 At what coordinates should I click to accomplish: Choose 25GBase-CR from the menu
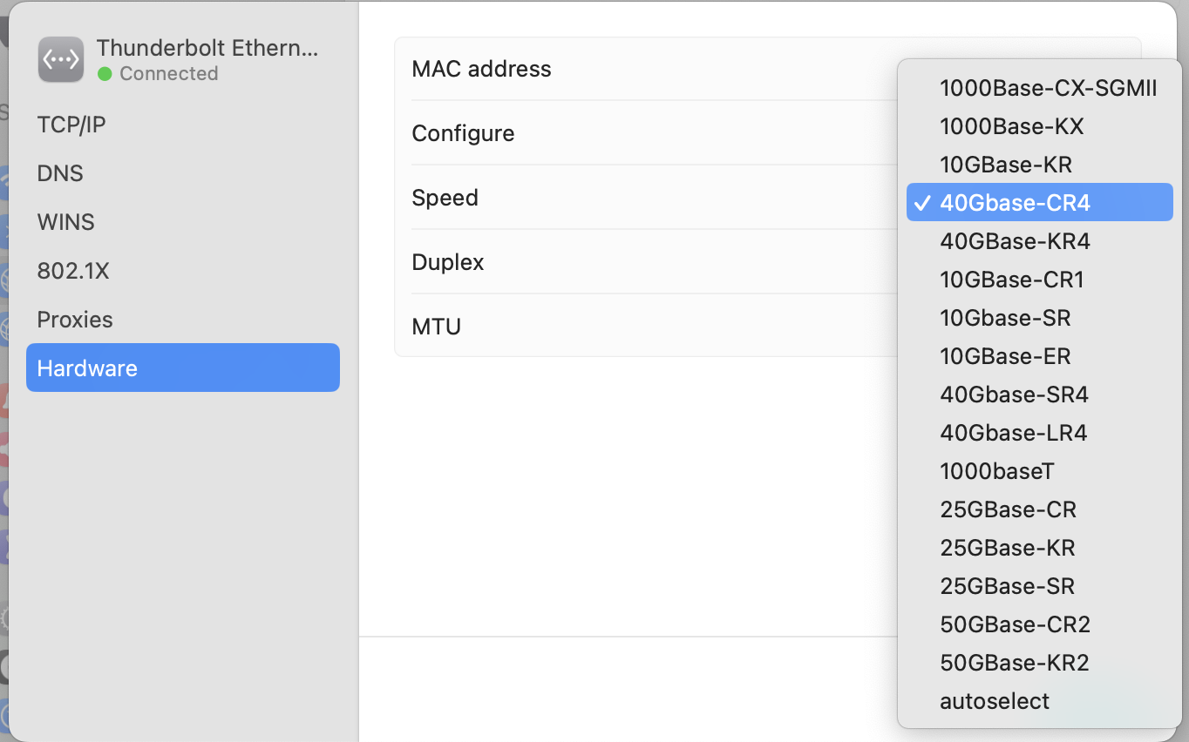(x=1008, y=509)
